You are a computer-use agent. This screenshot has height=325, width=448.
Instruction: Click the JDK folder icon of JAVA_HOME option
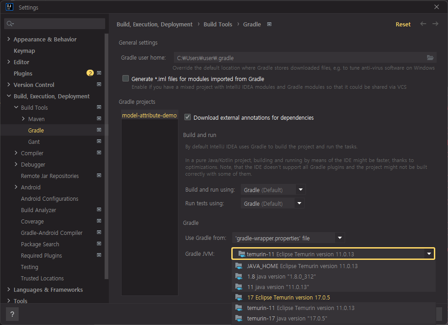pos(239,266)
